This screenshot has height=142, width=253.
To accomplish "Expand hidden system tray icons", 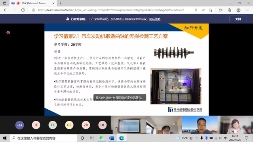I will pyautogui.click(x=197, y=138).
